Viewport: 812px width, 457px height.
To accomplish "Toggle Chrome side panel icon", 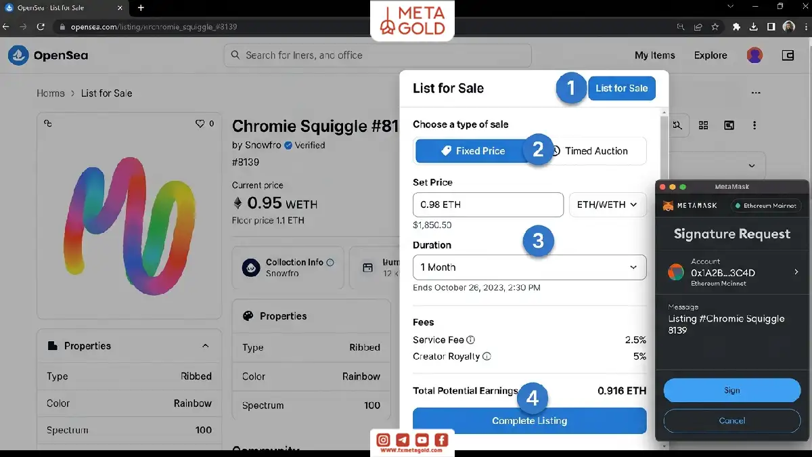I will (x=771, y=26).
